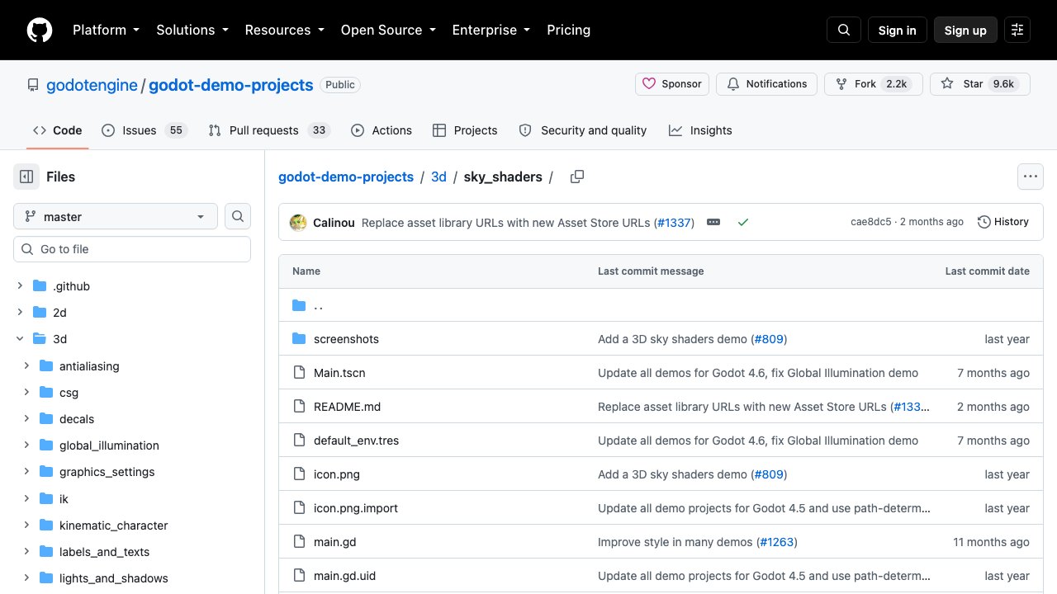The height and width of the screenshot is (594, 1057).
Task: Click the screenshots folder icon
Action: 299,339
